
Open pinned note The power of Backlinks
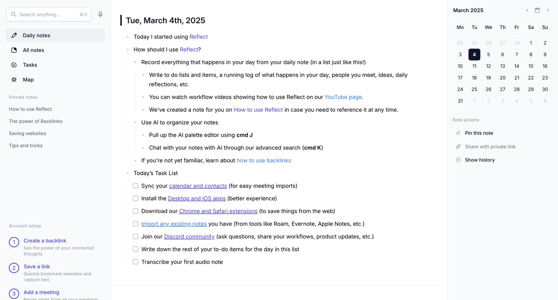[36, 121]
